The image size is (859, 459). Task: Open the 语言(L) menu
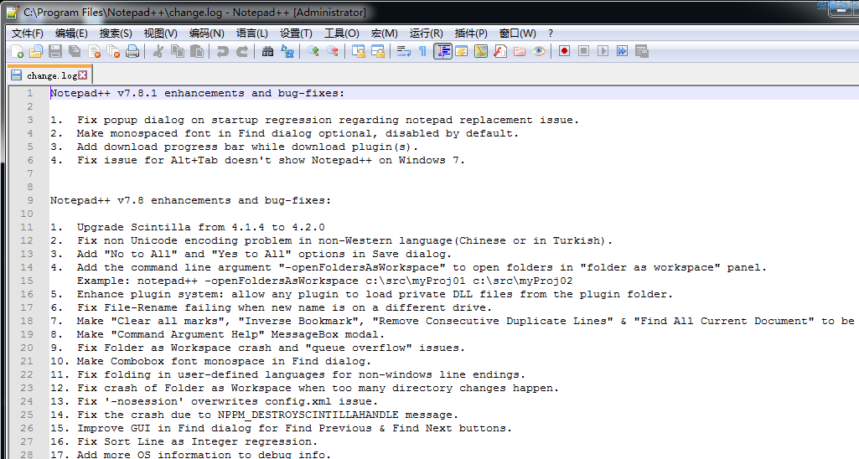252,34
